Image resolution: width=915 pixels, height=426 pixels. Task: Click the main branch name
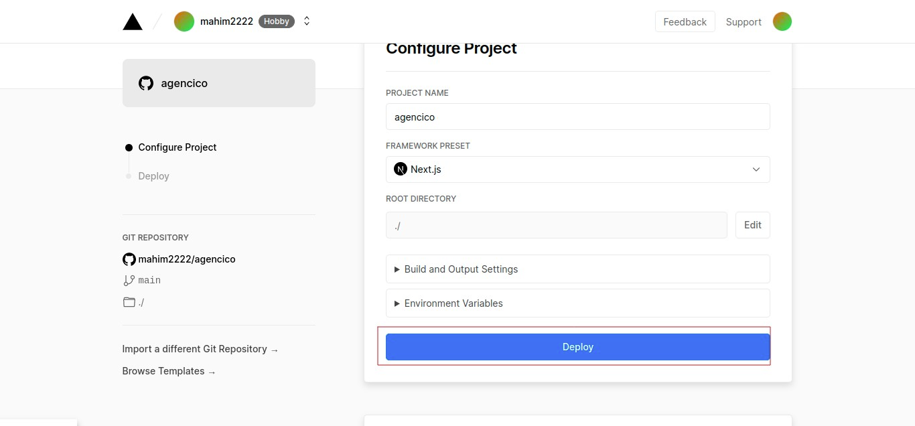tap(149, 281)
